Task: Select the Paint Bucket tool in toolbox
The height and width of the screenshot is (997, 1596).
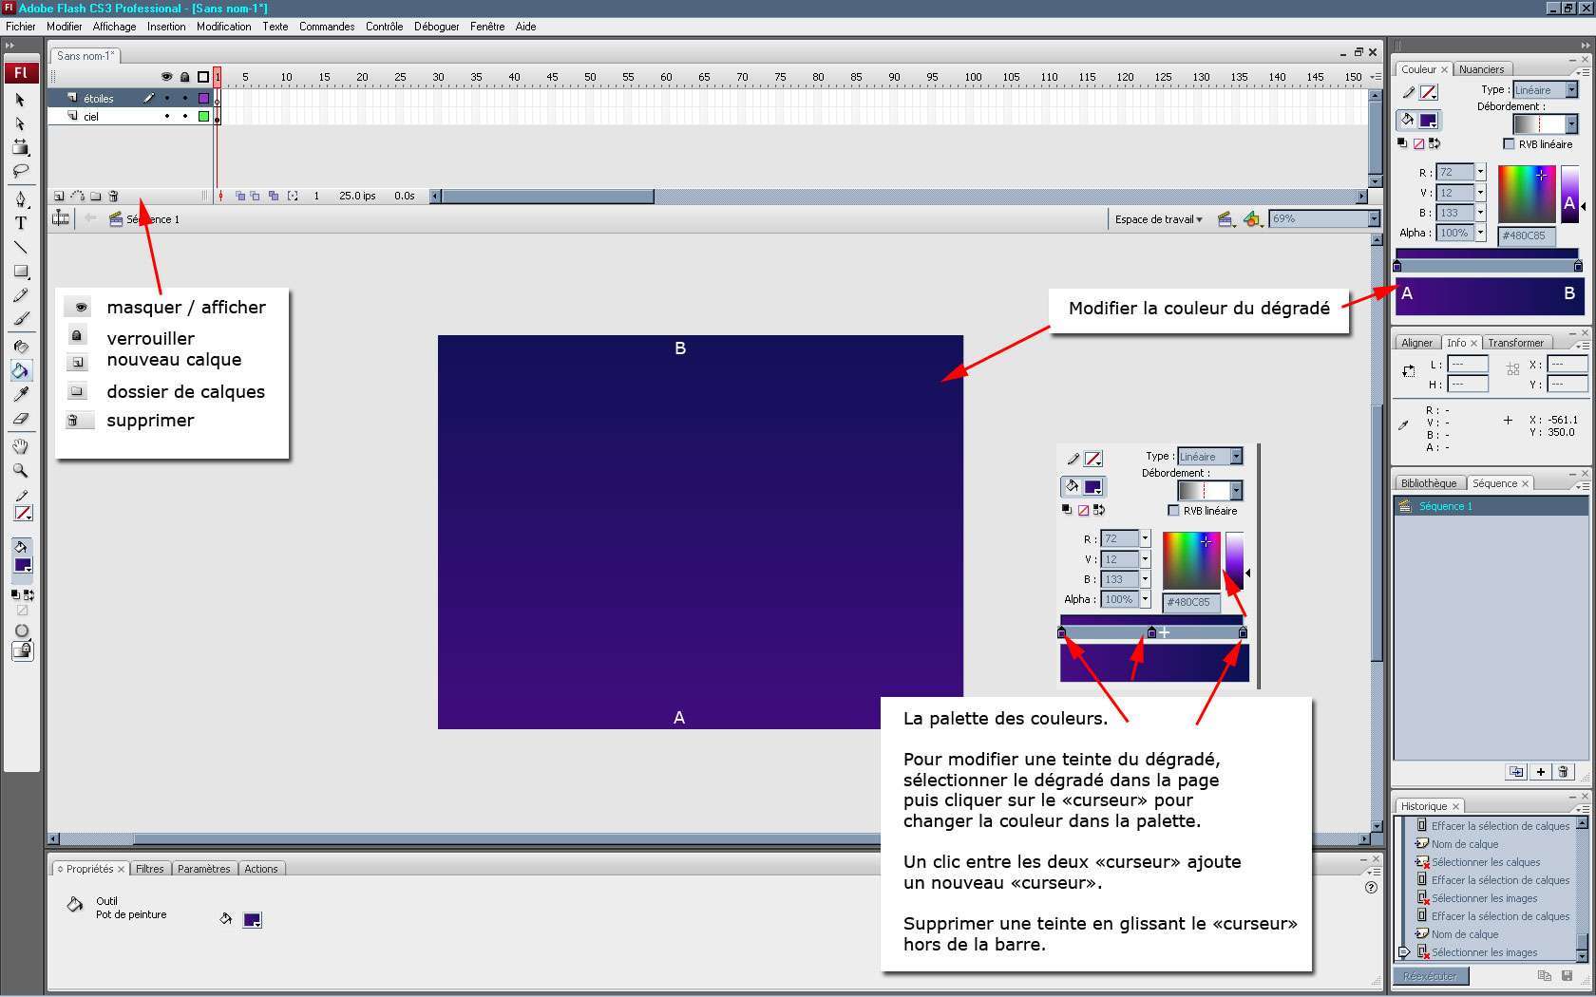Action: tap(21, 370)
